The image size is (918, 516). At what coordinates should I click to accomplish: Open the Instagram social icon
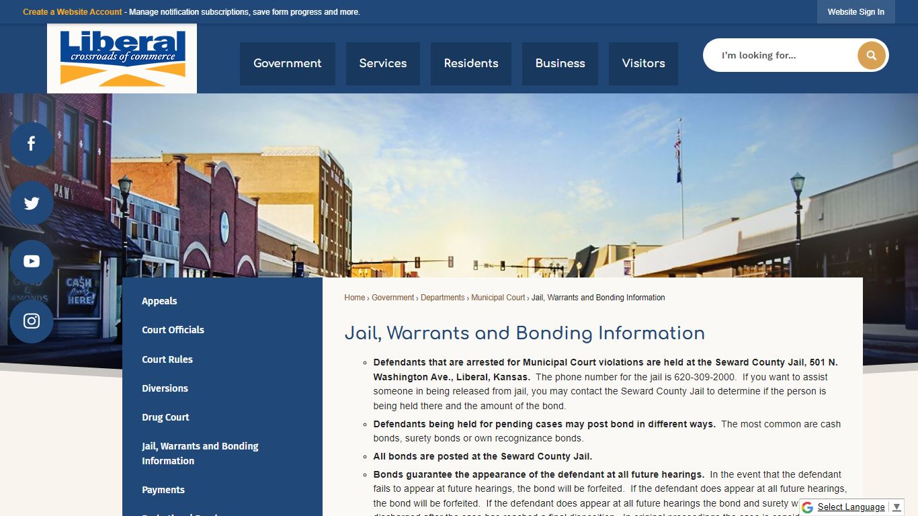point(32,321)
